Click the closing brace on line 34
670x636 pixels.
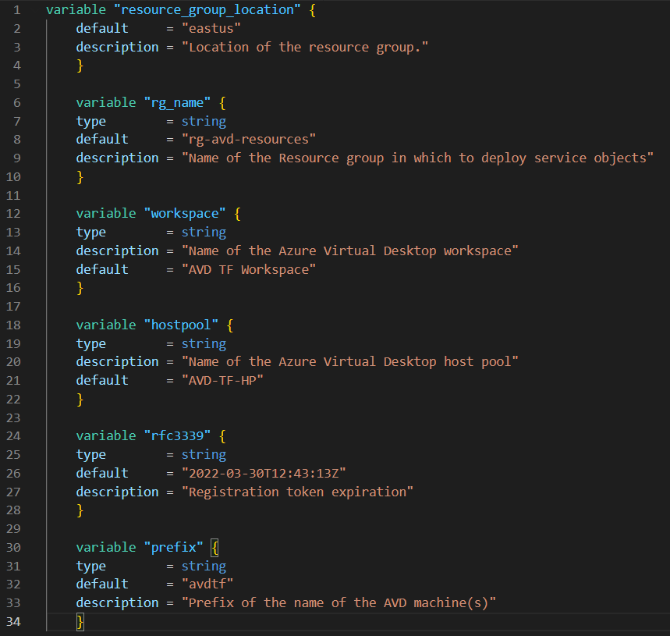(x=80, y=621)
